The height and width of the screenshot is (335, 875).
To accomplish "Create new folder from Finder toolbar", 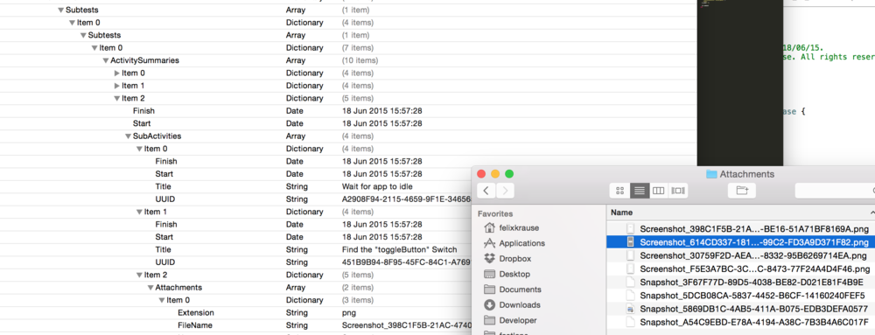I will pos(742,191).
